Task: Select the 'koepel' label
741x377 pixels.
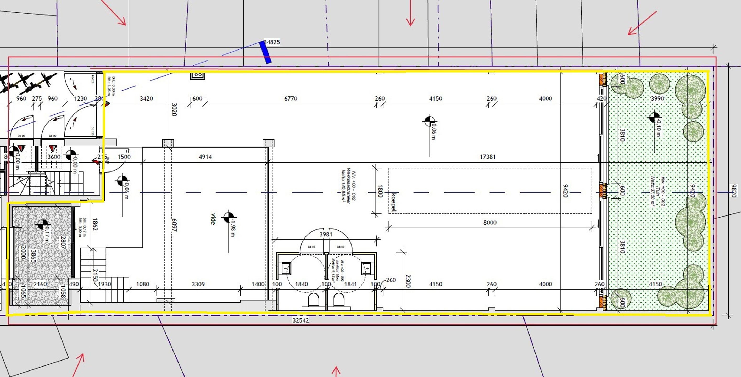Action: [394, 202]
